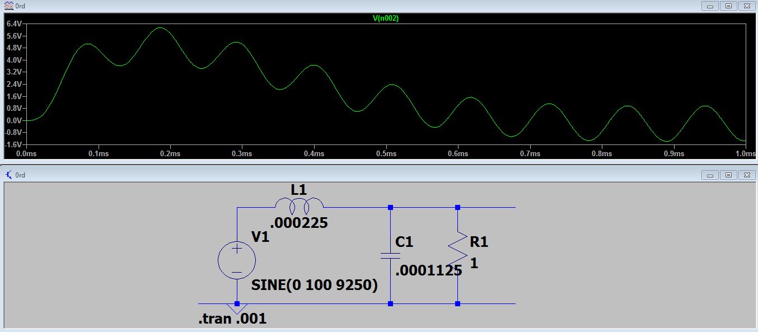This screenshot has height=332, width=758.
Task: Click the inductor value .000225
Action: pyautogui.click(x=299, y=223)
